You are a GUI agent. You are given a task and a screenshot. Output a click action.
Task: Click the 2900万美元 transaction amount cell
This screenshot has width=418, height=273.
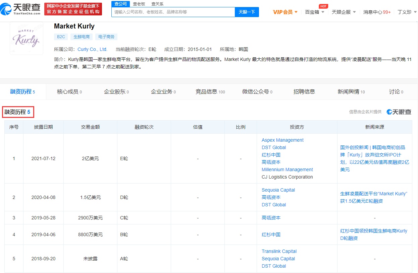[91, 218]
